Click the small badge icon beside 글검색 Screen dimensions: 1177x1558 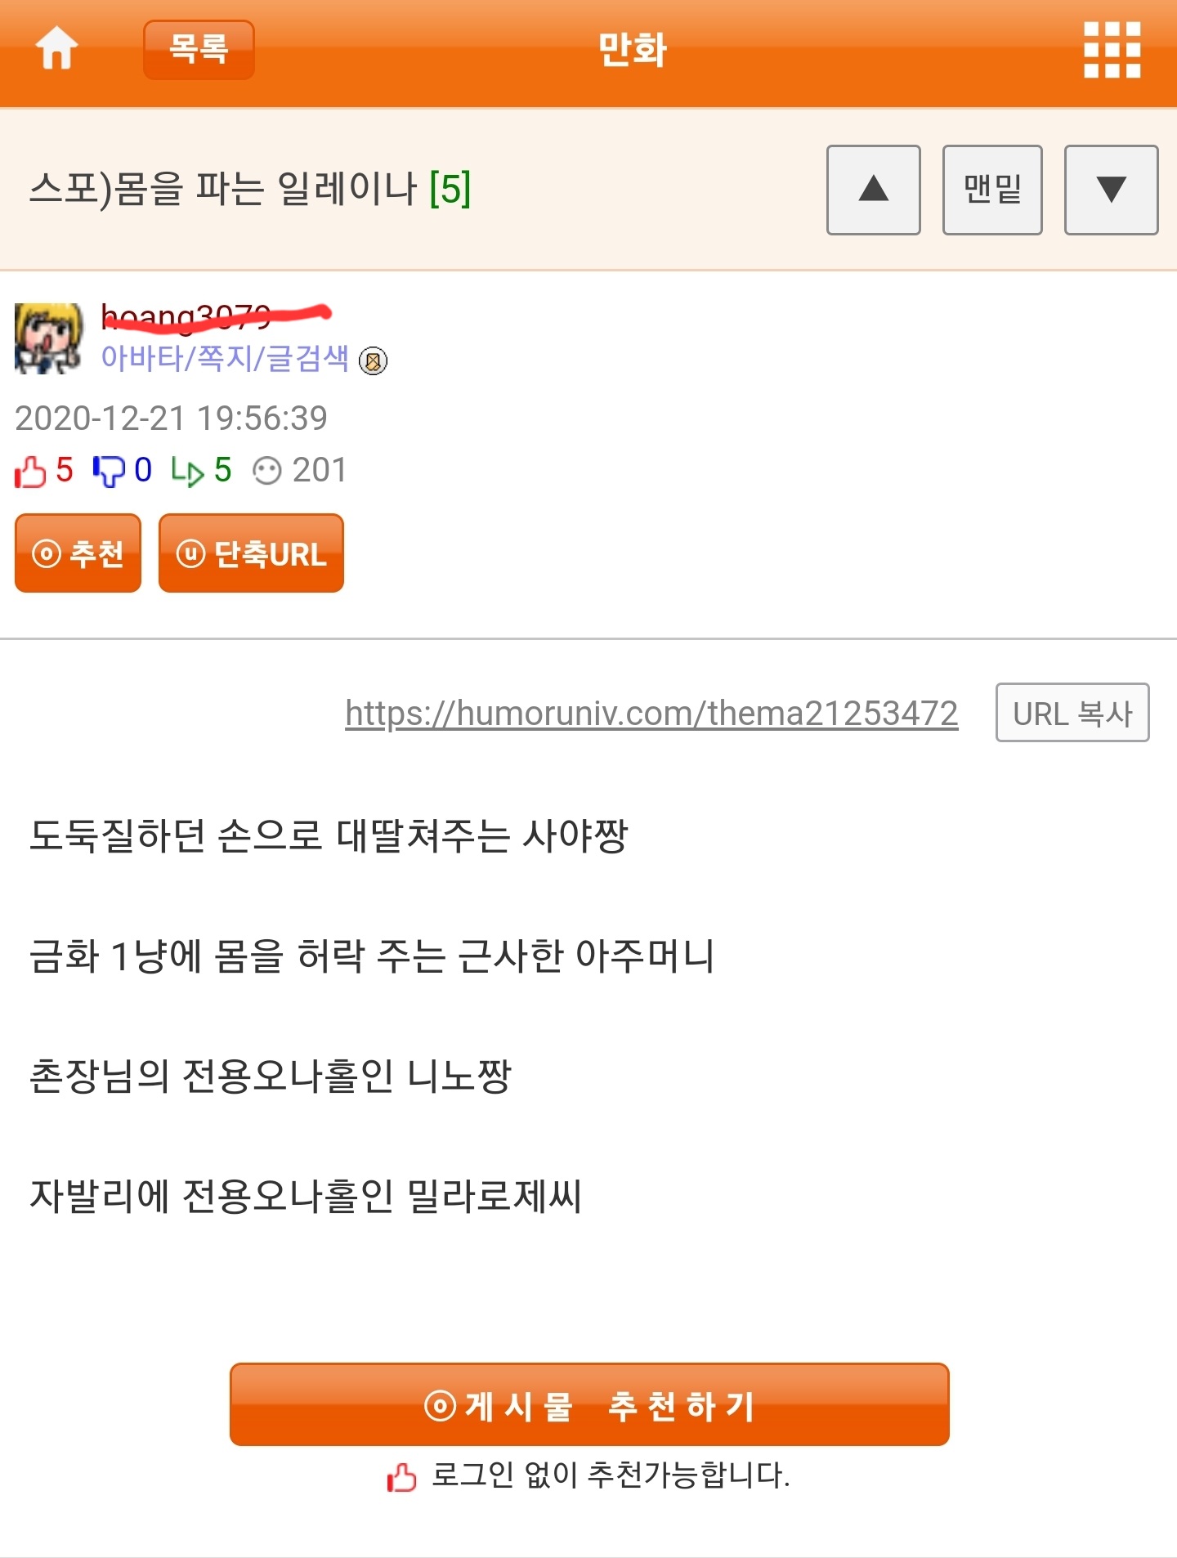[374, 360]
